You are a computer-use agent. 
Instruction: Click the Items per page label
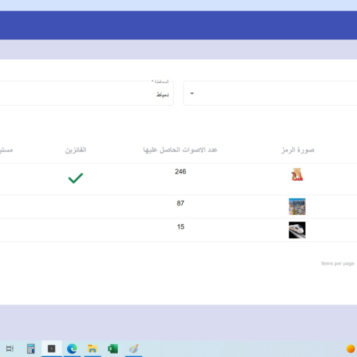[338, 263]
